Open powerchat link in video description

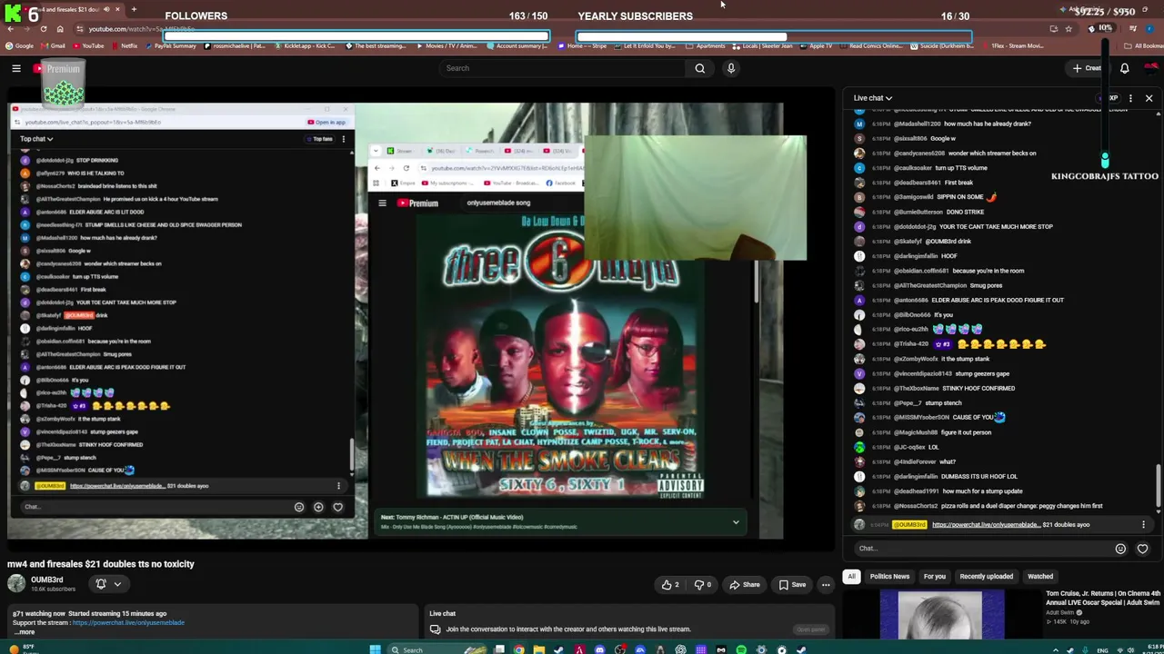(x=128, y=623)
